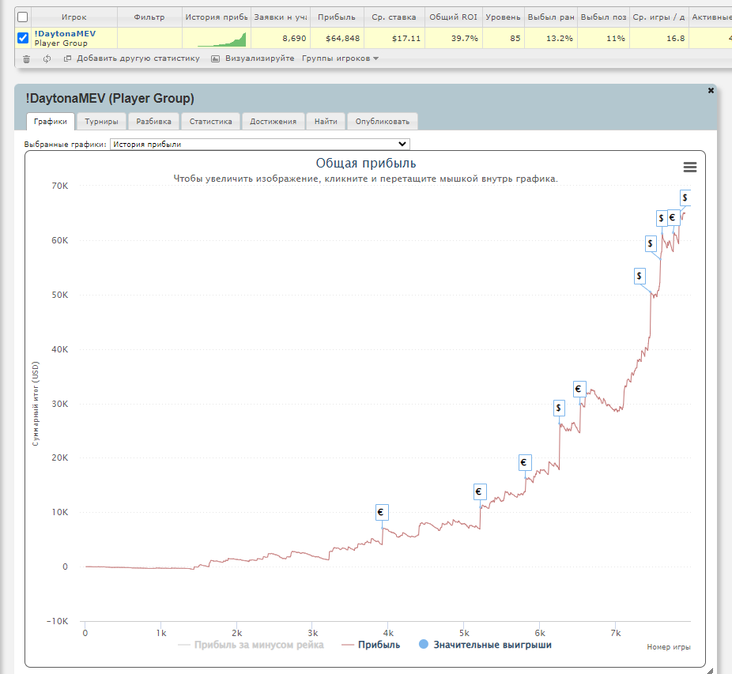Click the $ win marker near the 50K level
Viewport: 732px width, 674px height.
pyautogui.click(x=640, y=276)
